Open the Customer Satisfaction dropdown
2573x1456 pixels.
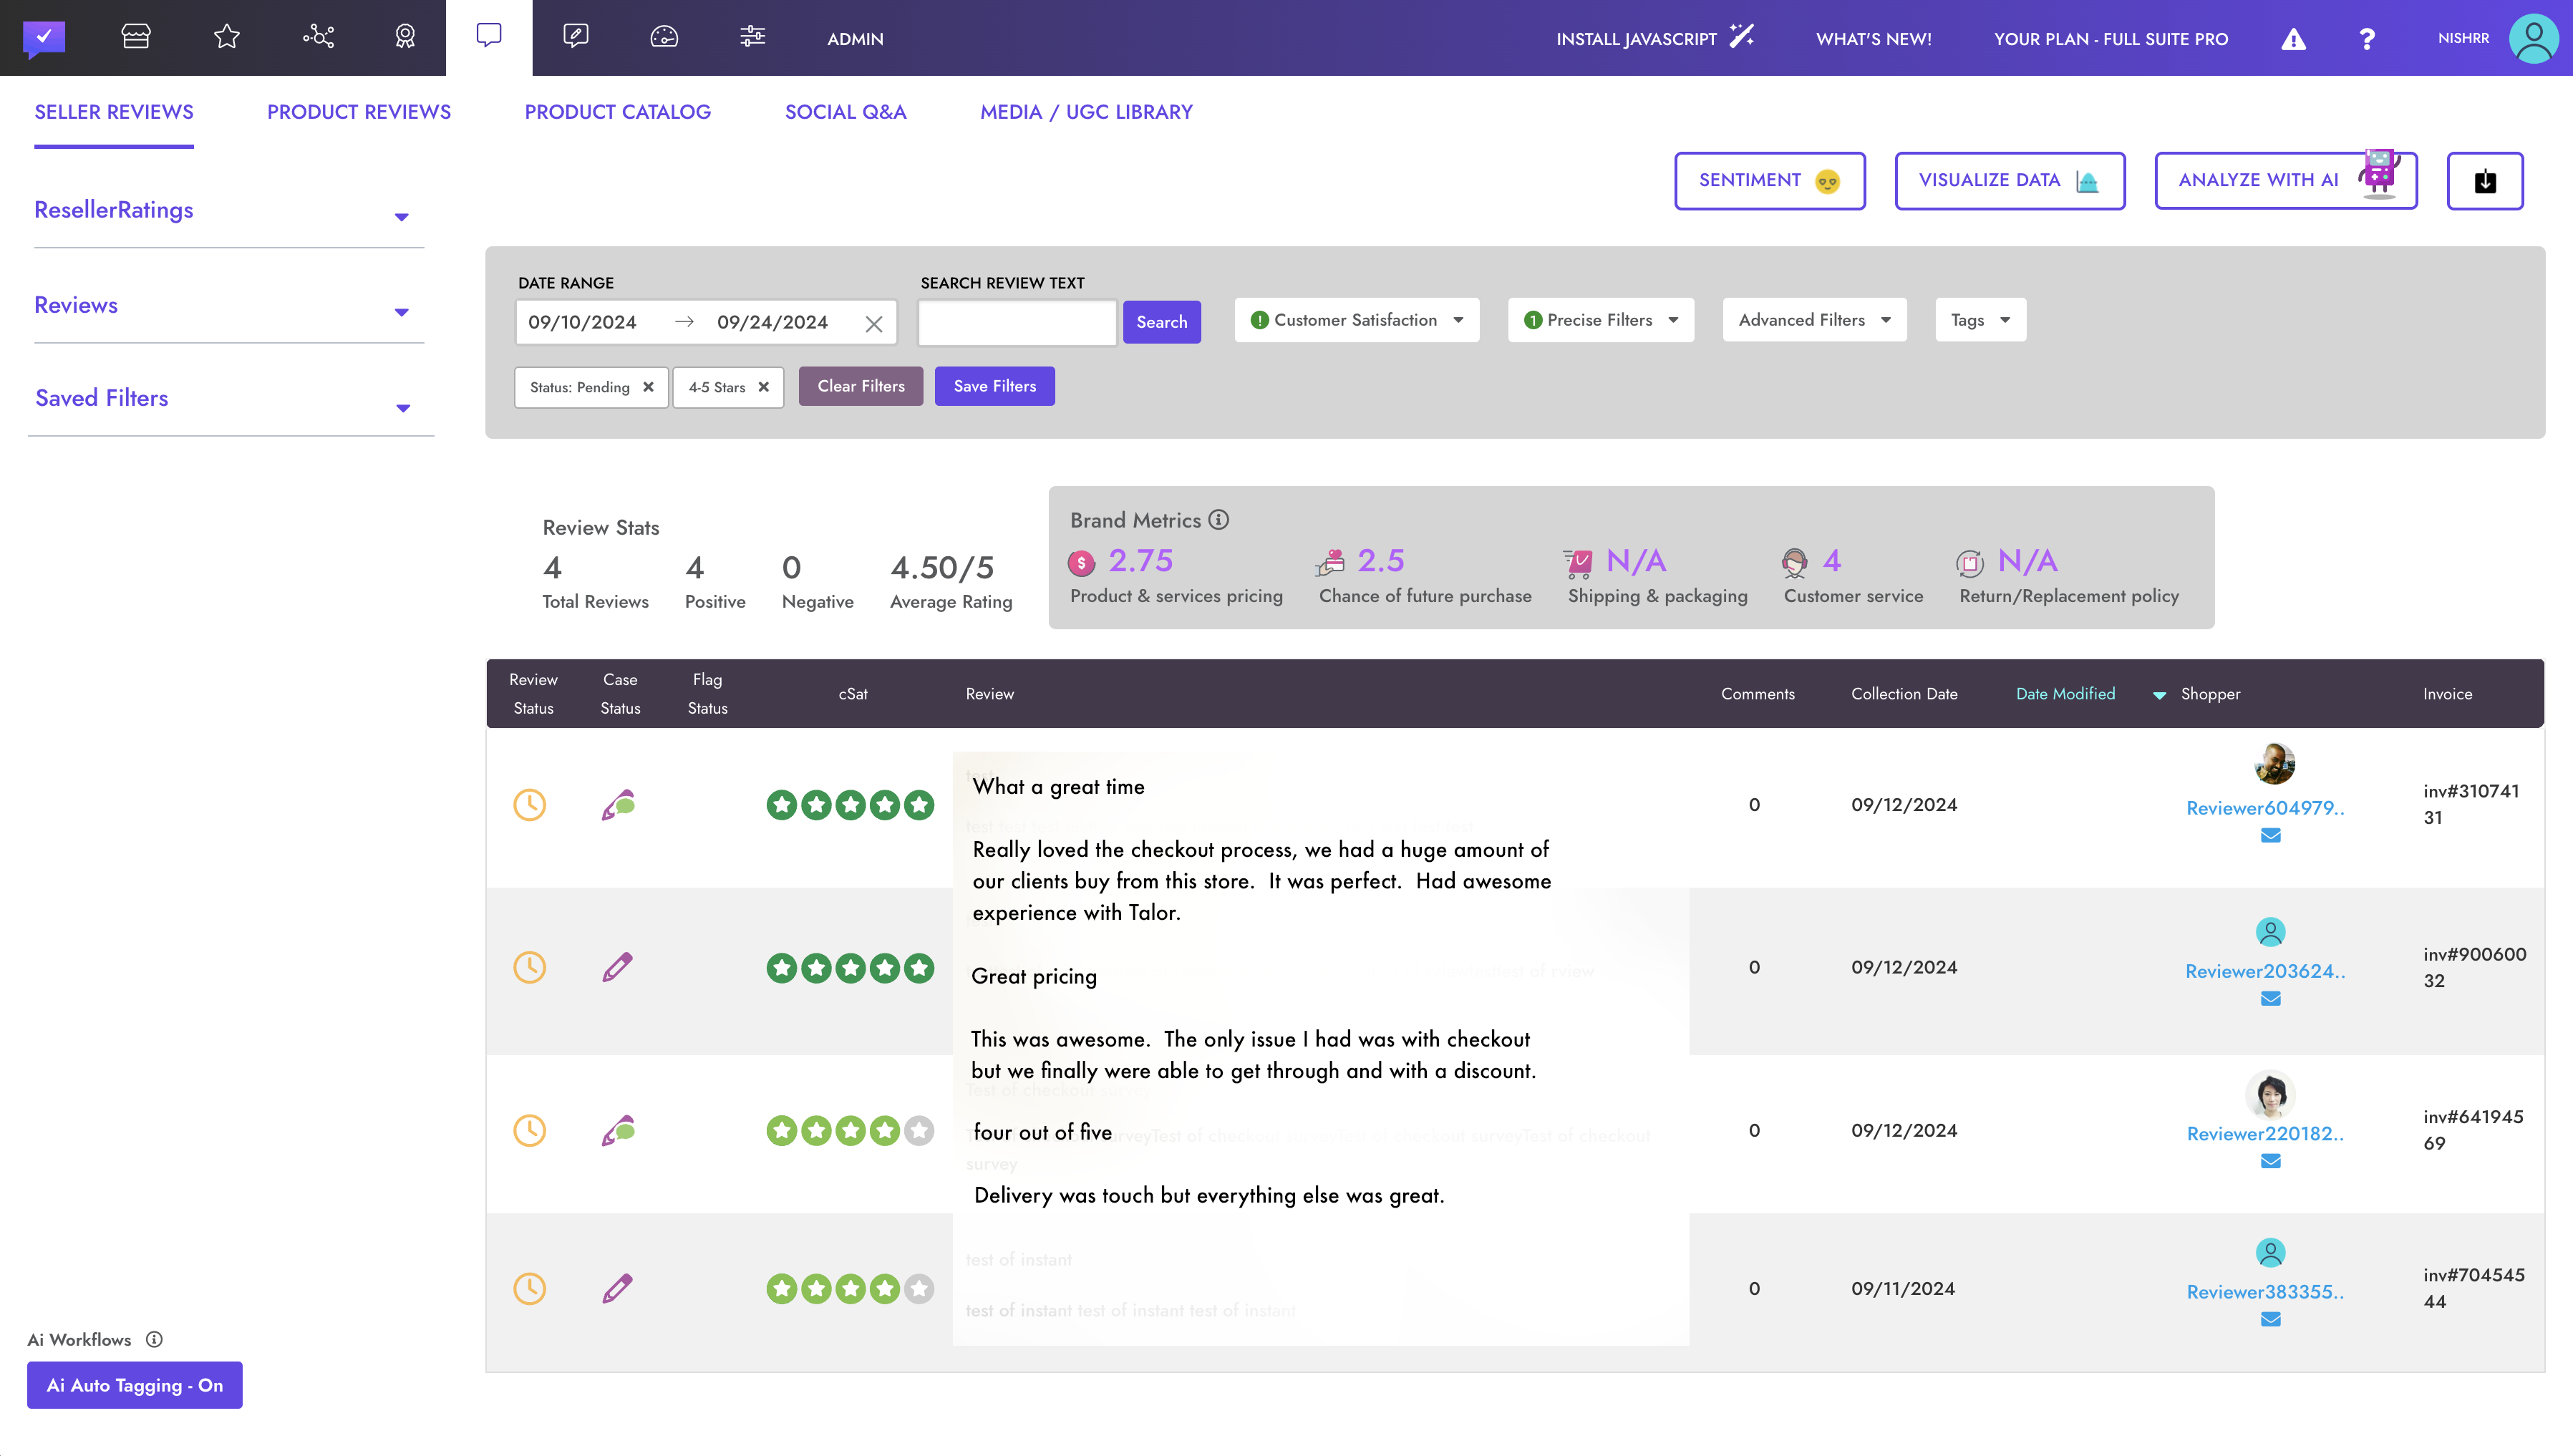tap(1357, 320)
